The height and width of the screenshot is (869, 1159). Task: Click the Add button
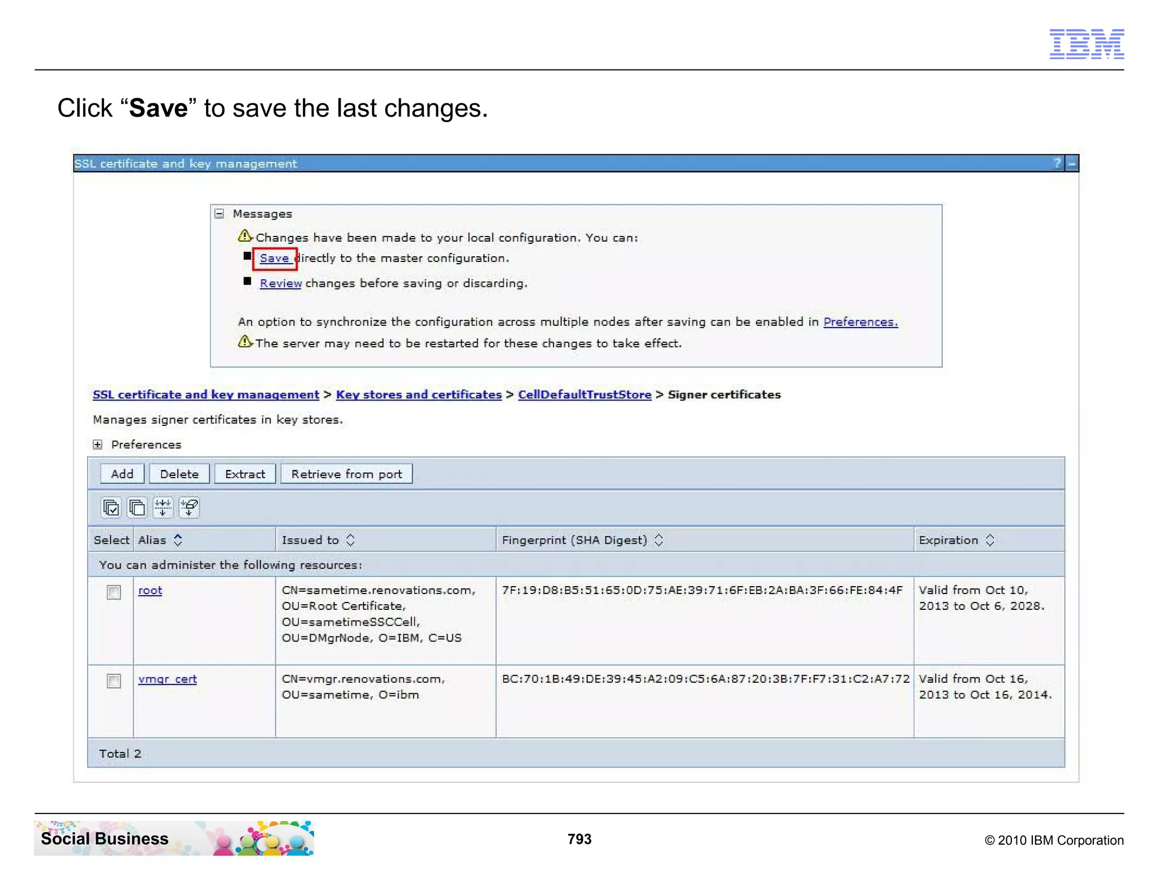(x=122, y=474)
